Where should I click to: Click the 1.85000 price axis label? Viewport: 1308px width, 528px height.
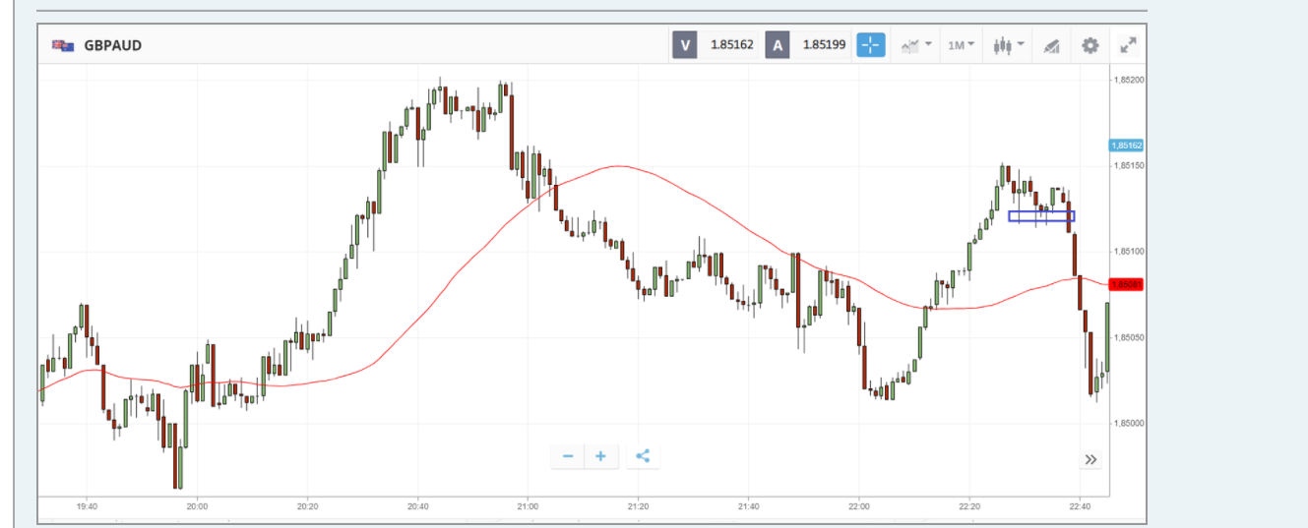point(1128,424)
